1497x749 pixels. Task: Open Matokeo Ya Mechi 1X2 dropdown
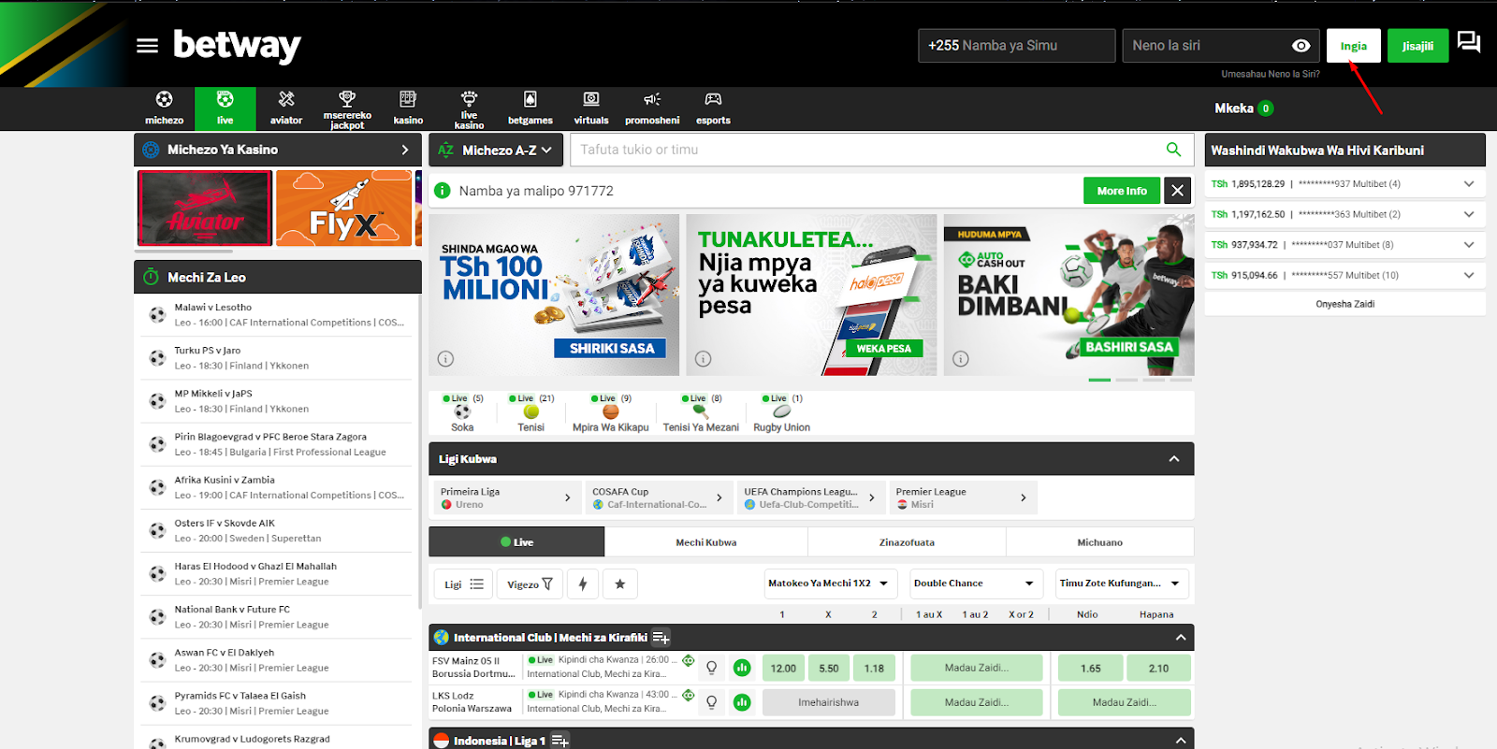tap(831, 583)
